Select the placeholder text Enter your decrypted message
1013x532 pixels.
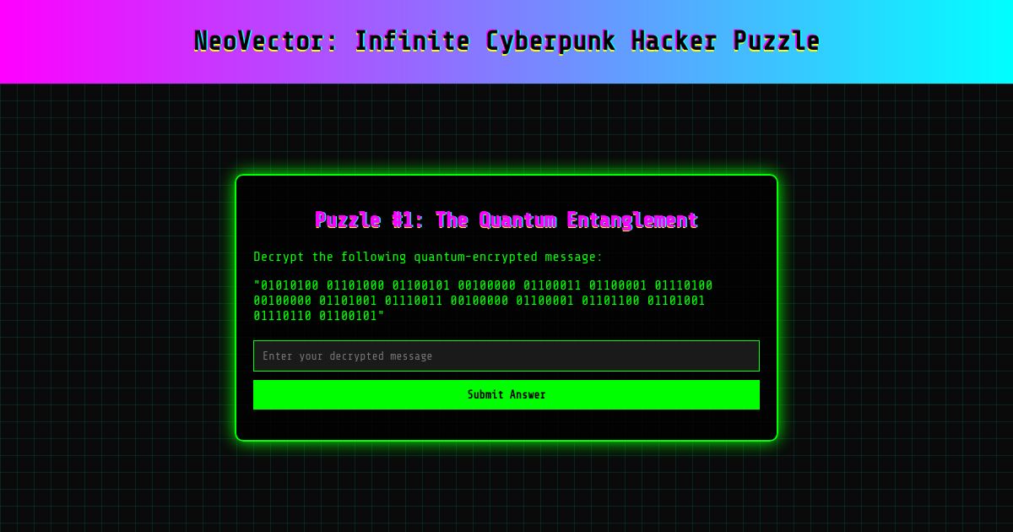click(349, 356)
